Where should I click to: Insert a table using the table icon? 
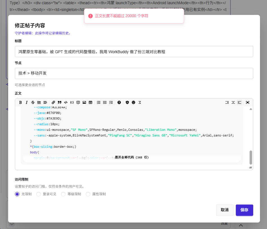[x=90, y=102]
